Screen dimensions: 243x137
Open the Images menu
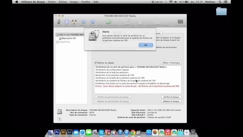(x=74, y=2)
